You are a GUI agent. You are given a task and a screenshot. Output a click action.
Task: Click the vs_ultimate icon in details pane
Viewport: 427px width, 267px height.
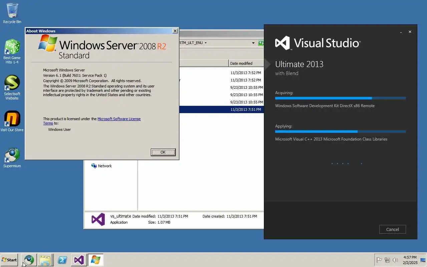tap(98, 219)
